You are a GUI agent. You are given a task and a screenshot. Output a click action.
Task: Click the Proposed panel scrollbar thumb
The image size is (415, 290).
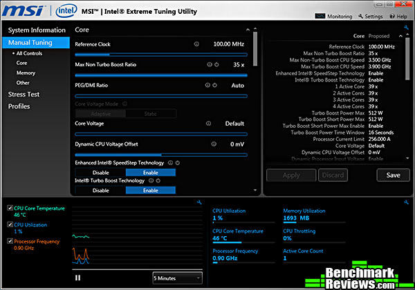point(407,59)
